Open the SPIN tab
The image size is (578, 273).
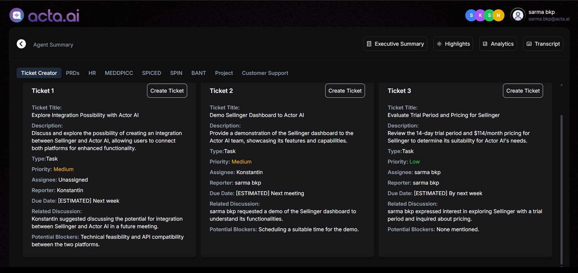coord(176,73)
